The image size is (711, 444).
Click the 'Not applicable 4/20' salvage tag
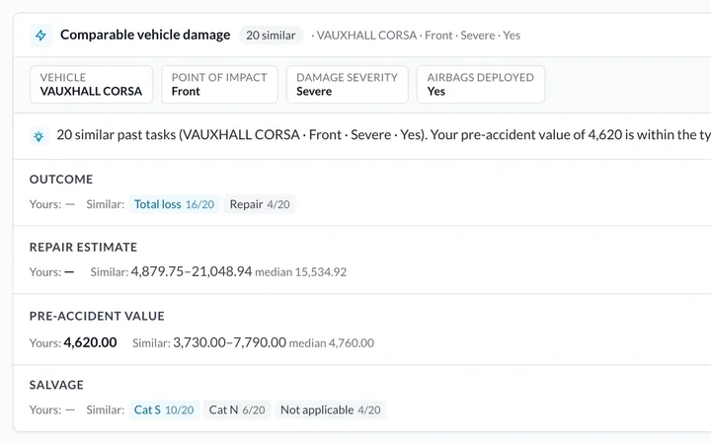tap(331, 410)
